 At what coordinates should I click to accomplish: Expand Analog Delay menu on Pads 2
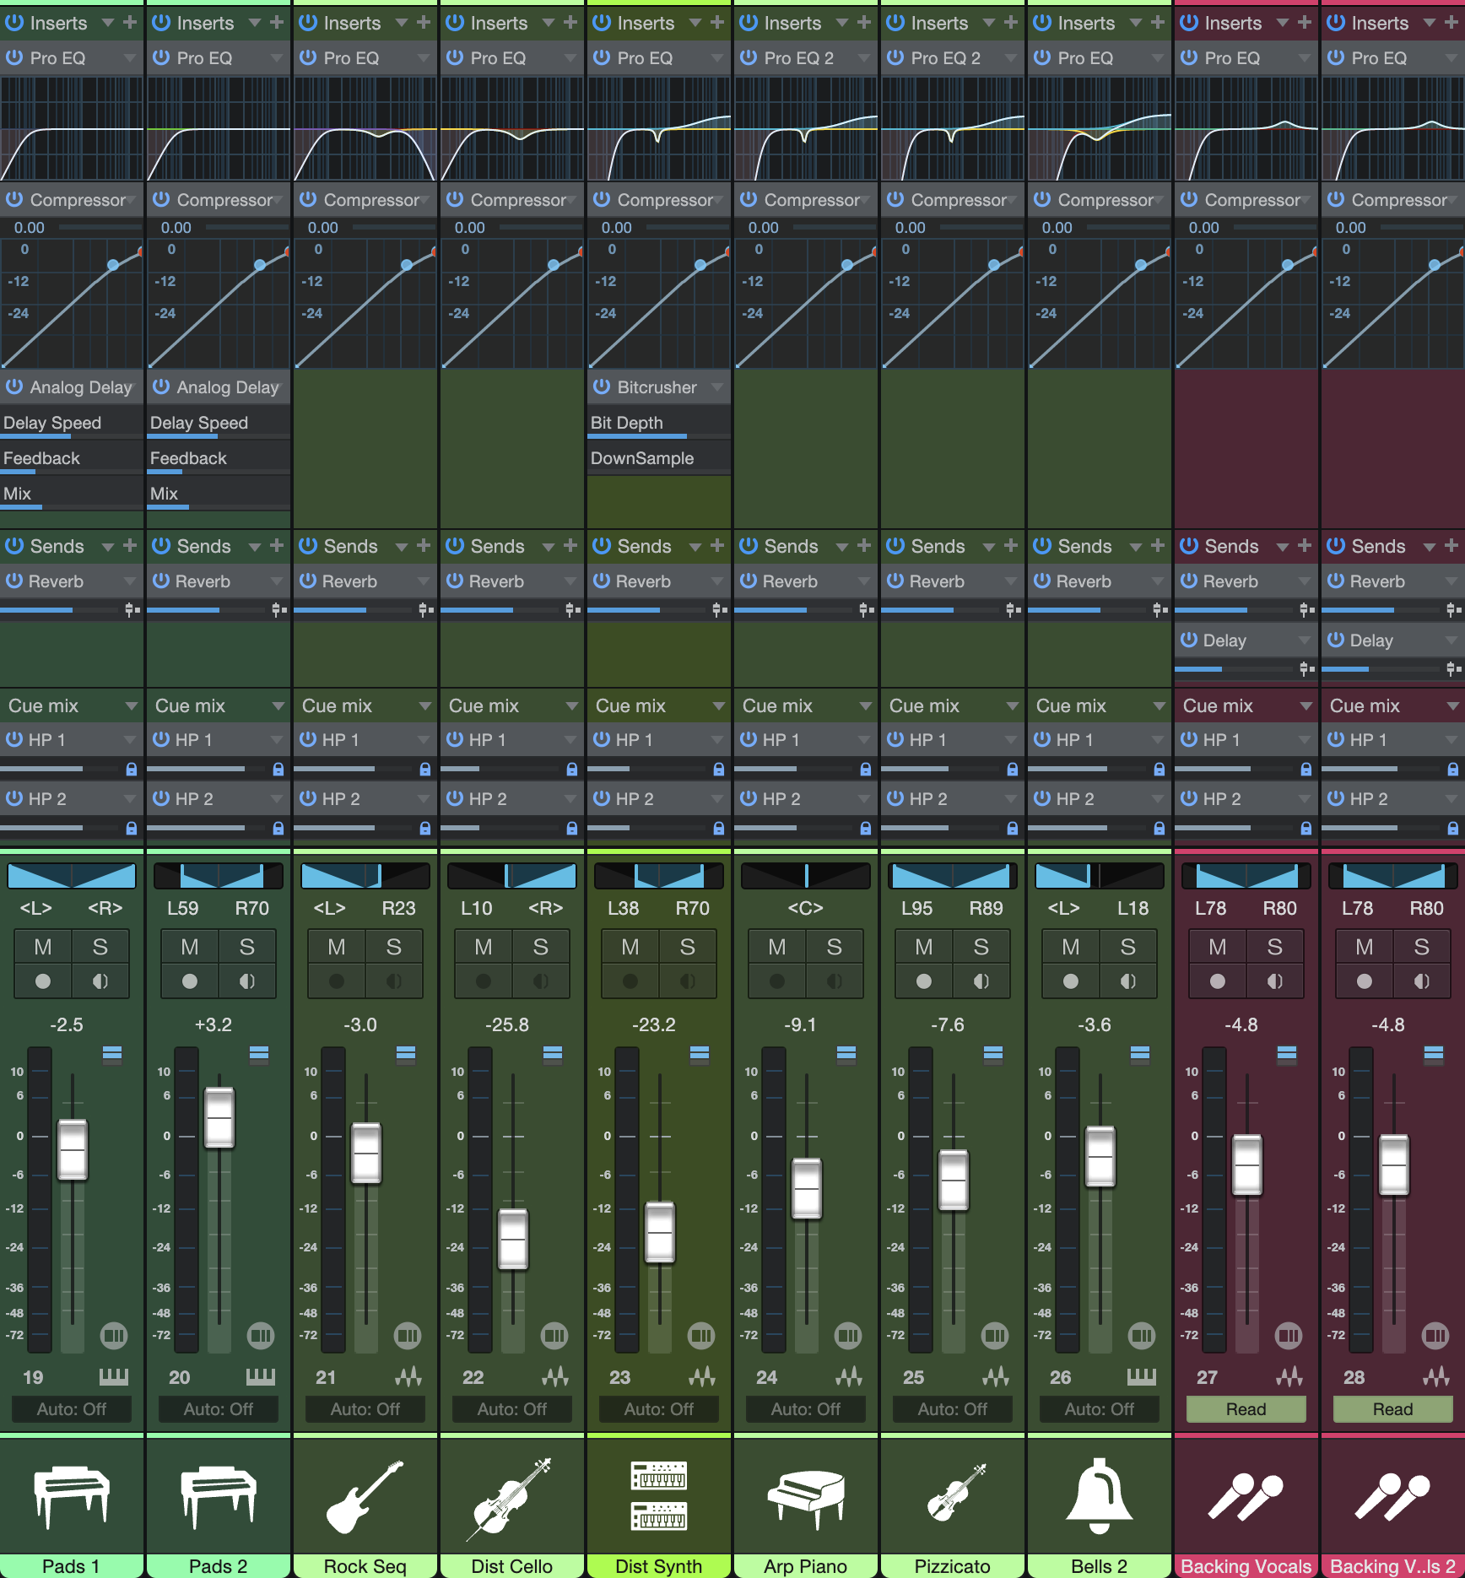(278, 387)
